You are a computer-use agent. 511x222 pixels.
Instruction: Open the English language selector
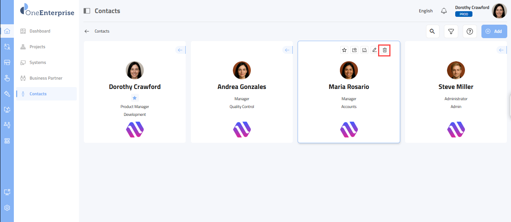click(426, 11)
